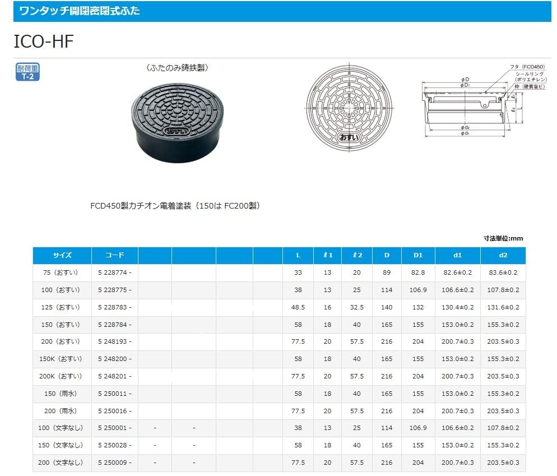
Task: Click the 125 (おすい) size cell
Action: pos(61,307)
